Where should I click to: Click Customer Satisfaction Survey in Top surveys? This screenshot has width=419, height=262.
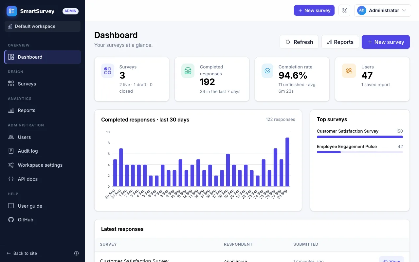348,131
